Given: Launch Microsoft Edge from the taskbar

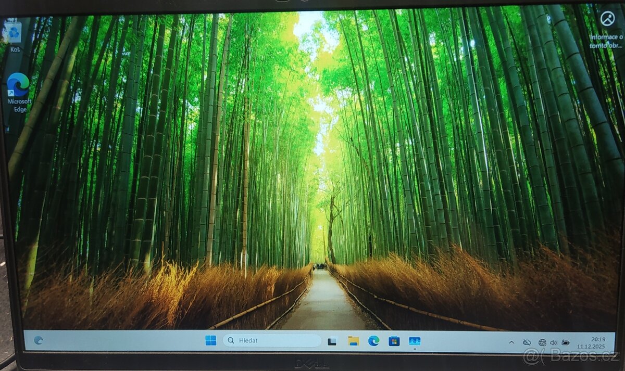Looking at the screenshot, I should coord(373,341).
